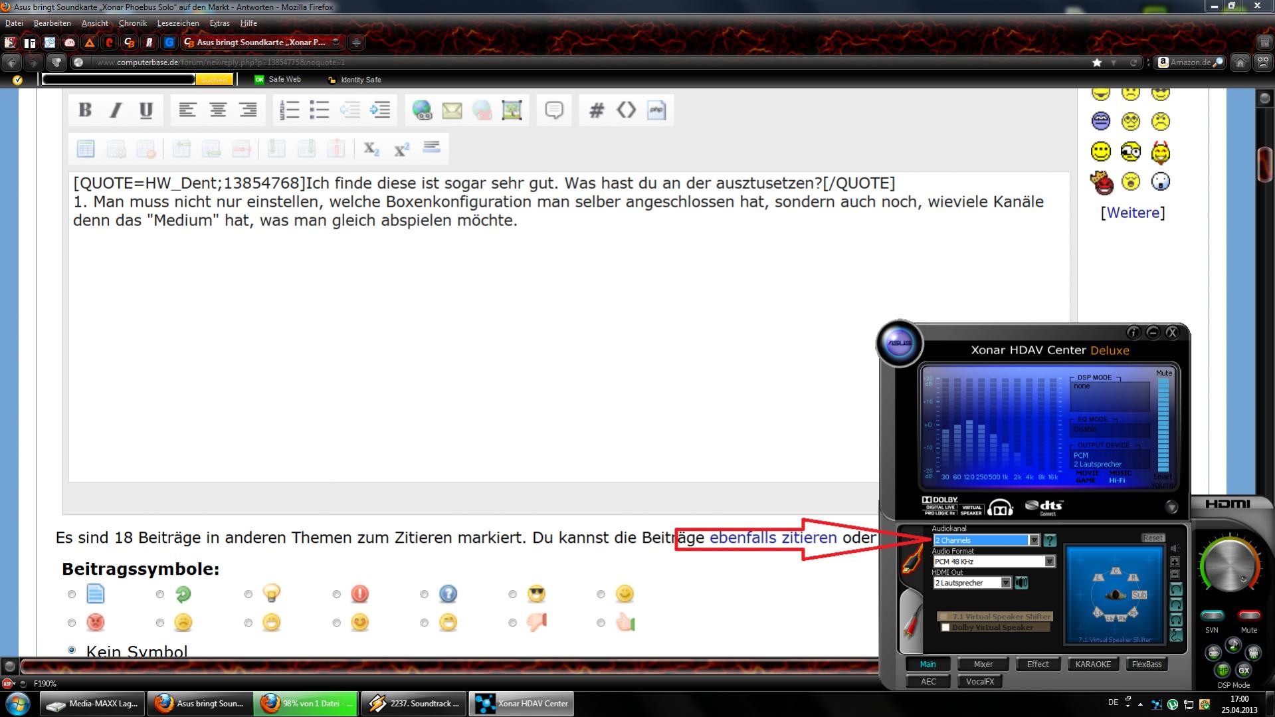1275x717 pixels.
Task: Wrap selection in quote tags
Action: coord(554,110)
